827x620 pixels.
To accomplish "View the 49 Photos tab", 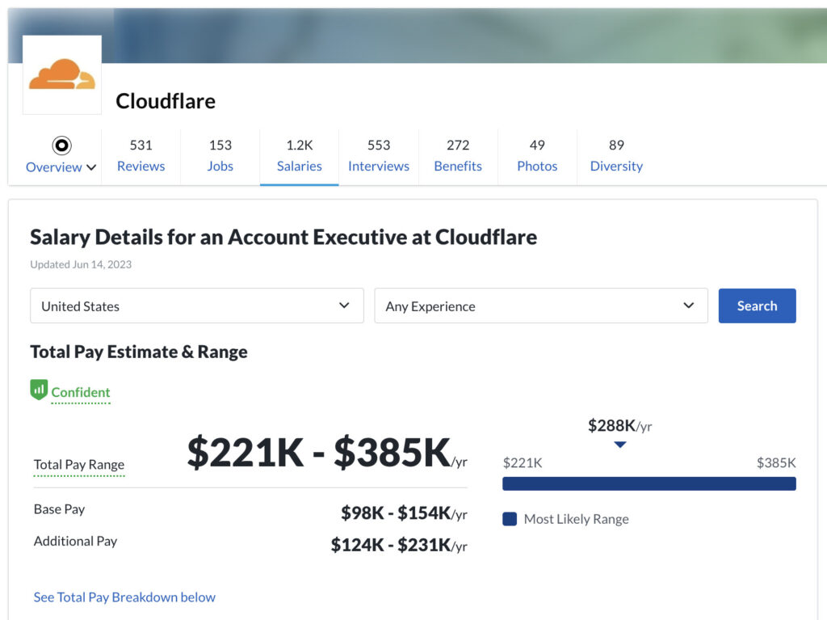I will click(537, 155).
